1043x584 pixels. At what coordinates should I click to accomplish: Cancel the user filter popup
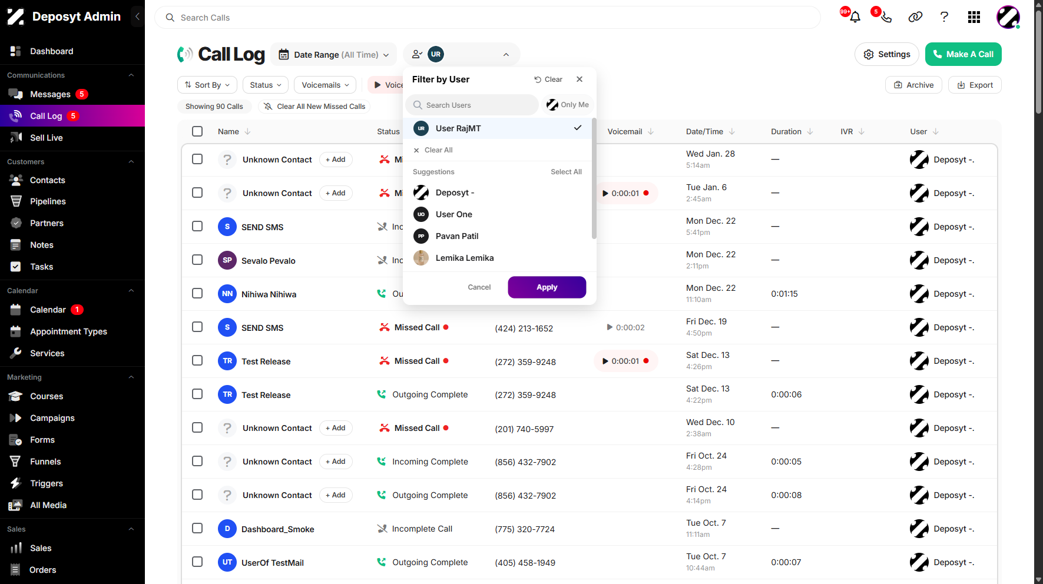pyautogui.click(x=479, y=287)
